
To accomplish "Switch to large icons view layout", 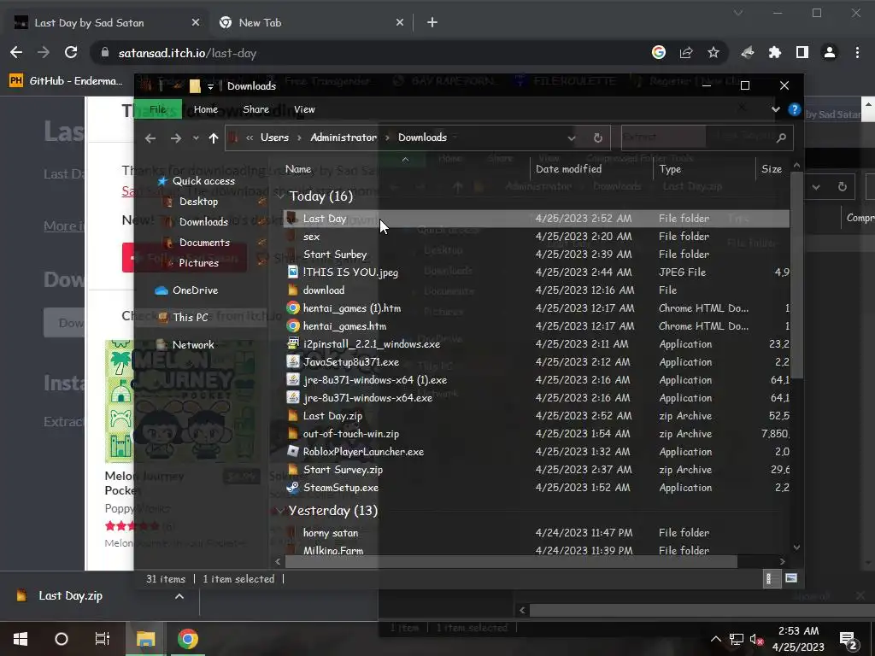I will (x=790, y=578).
